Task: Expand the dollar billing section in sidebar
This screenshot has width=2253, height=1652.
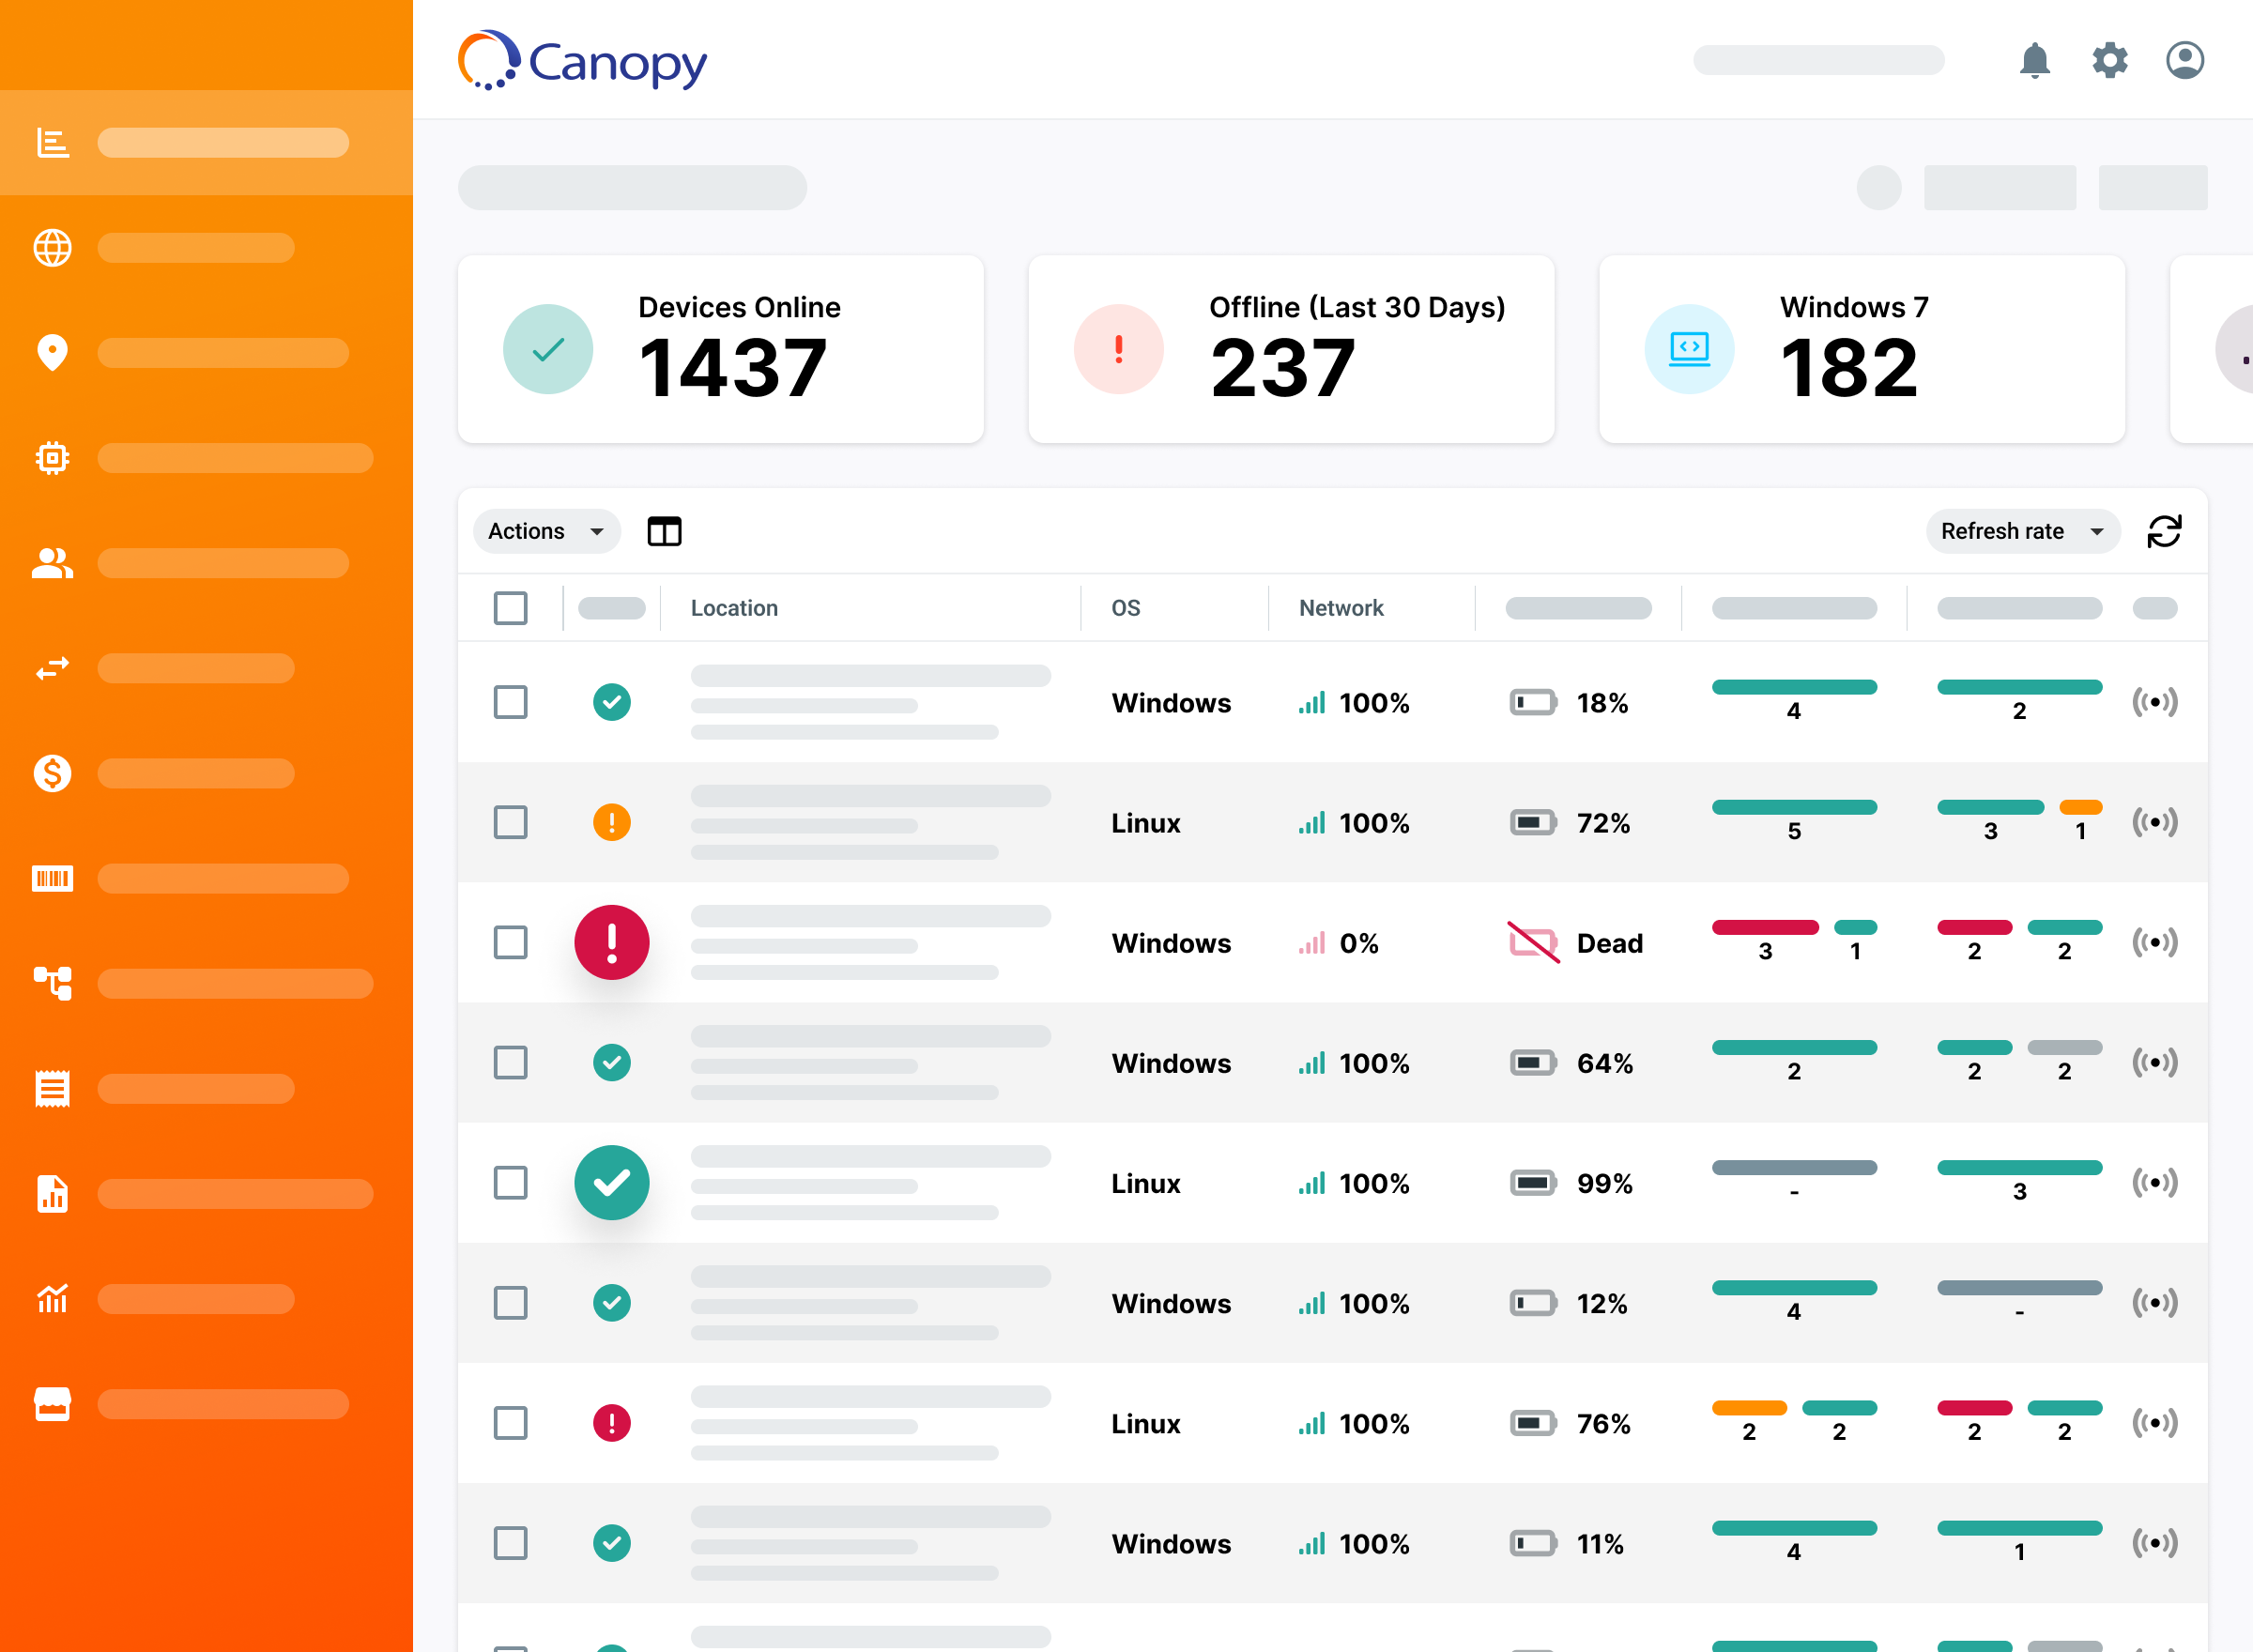Action: tap(53, 773)
